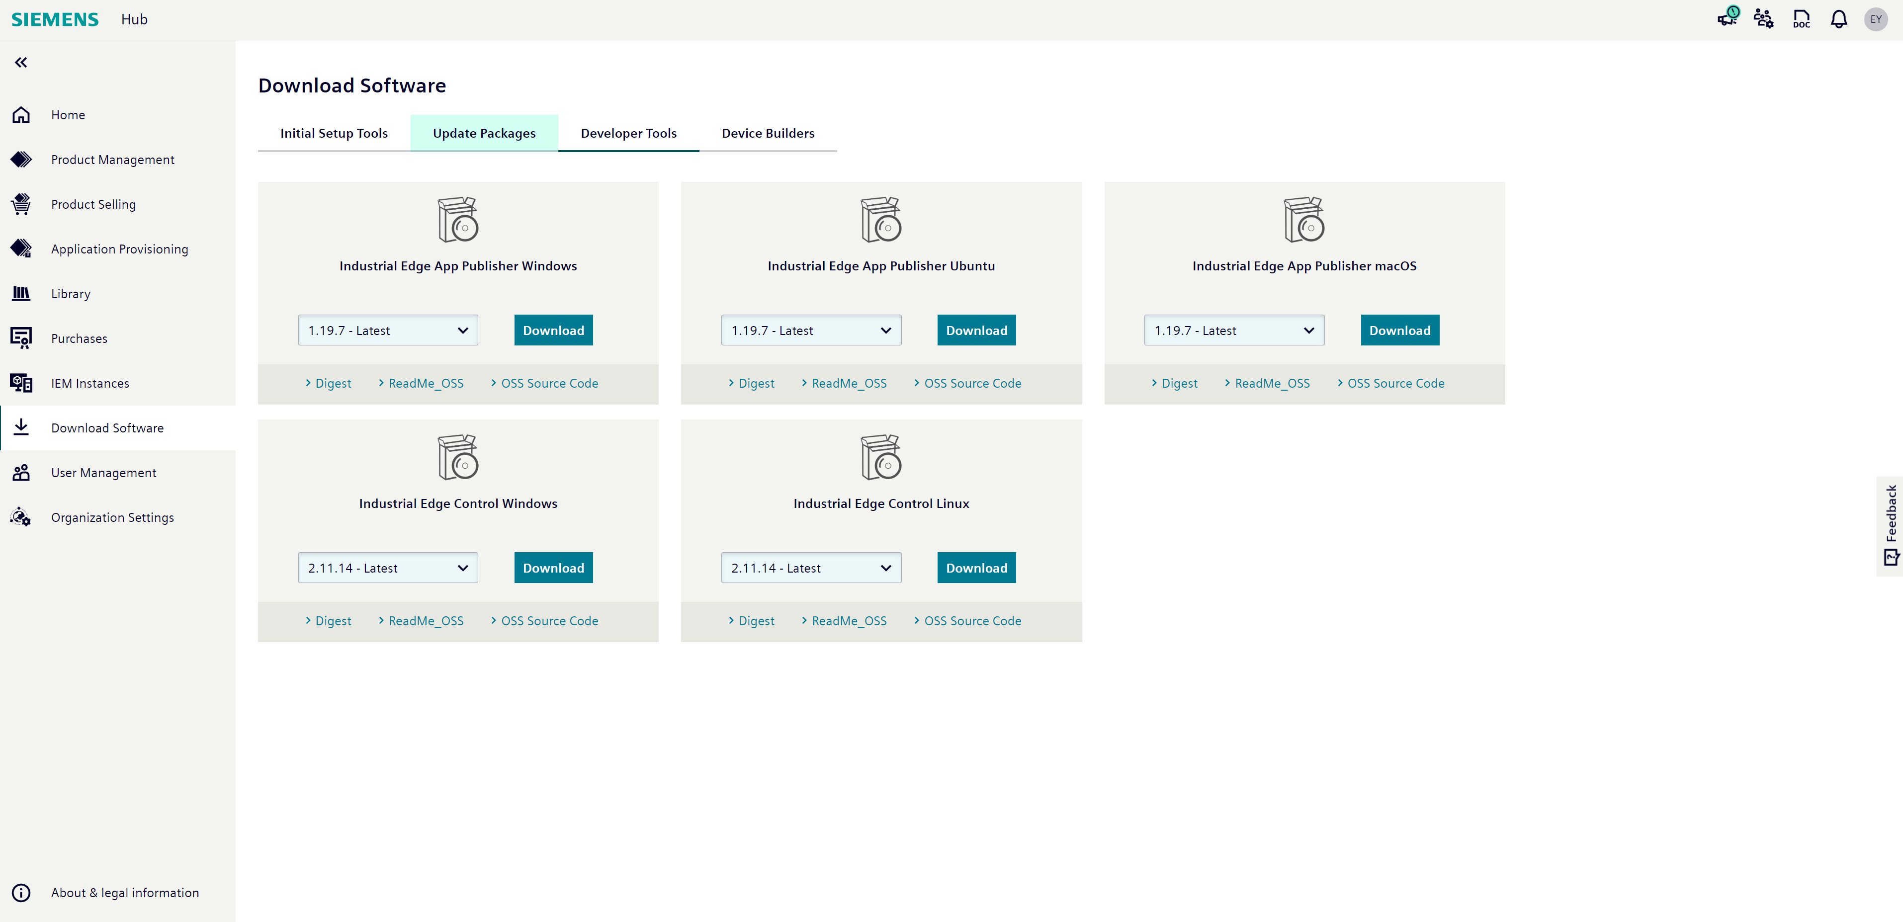Click App Publisher Windows package icon
The image size is (1903, 922).
point(458,219)
